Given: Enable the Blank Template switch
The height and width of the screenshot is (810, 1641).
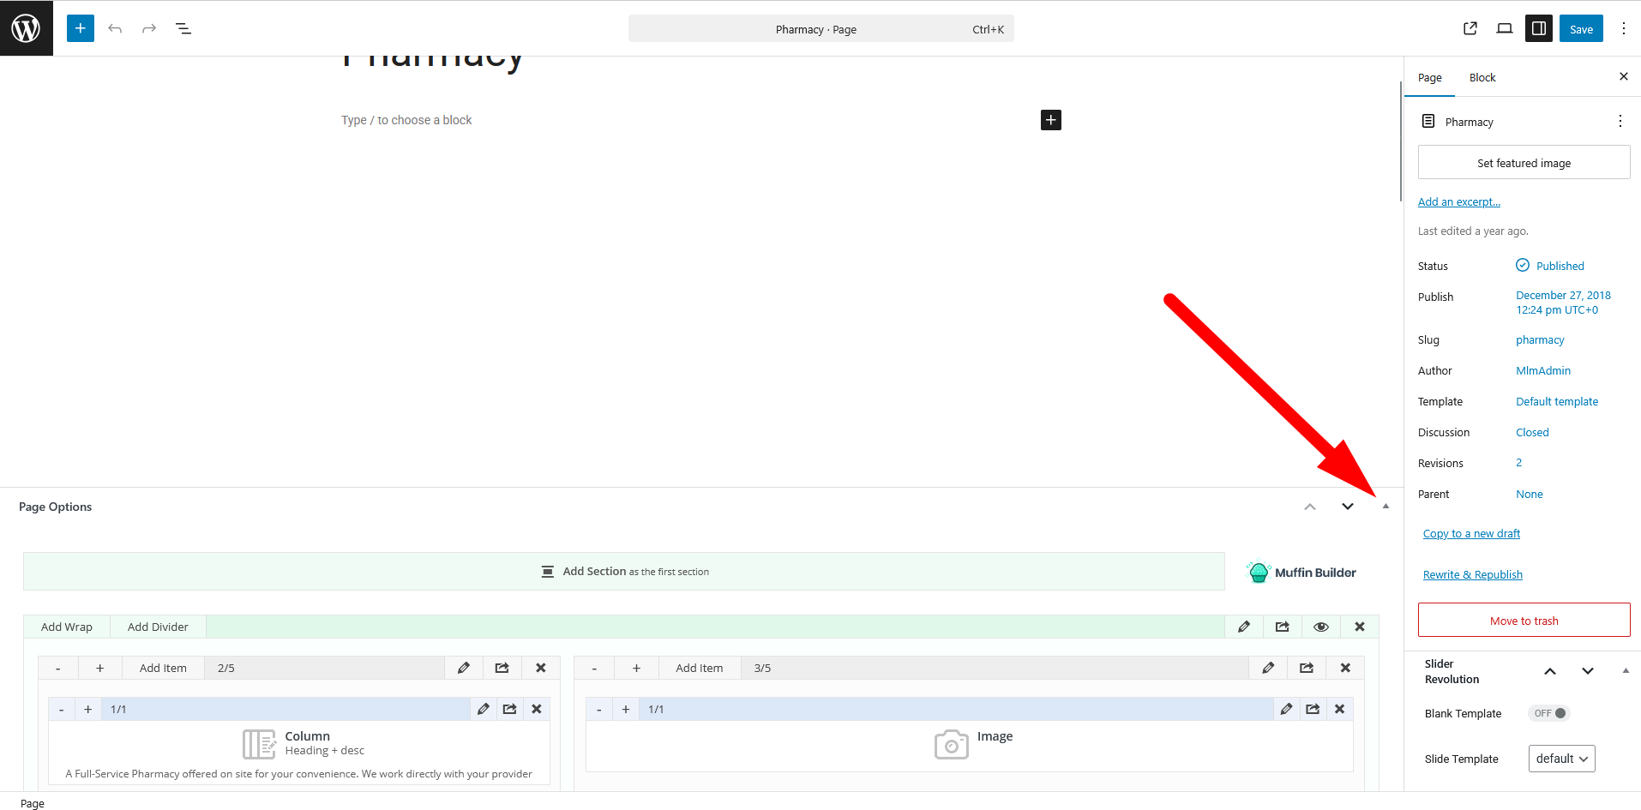Looking at the screenshot, I should pos(1549,713).
